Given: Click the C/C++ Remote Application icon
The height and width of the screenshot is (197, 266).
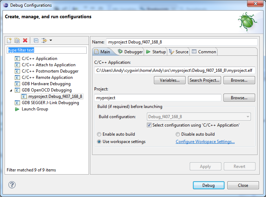Looking at the screenshot, I should [17, 77].
